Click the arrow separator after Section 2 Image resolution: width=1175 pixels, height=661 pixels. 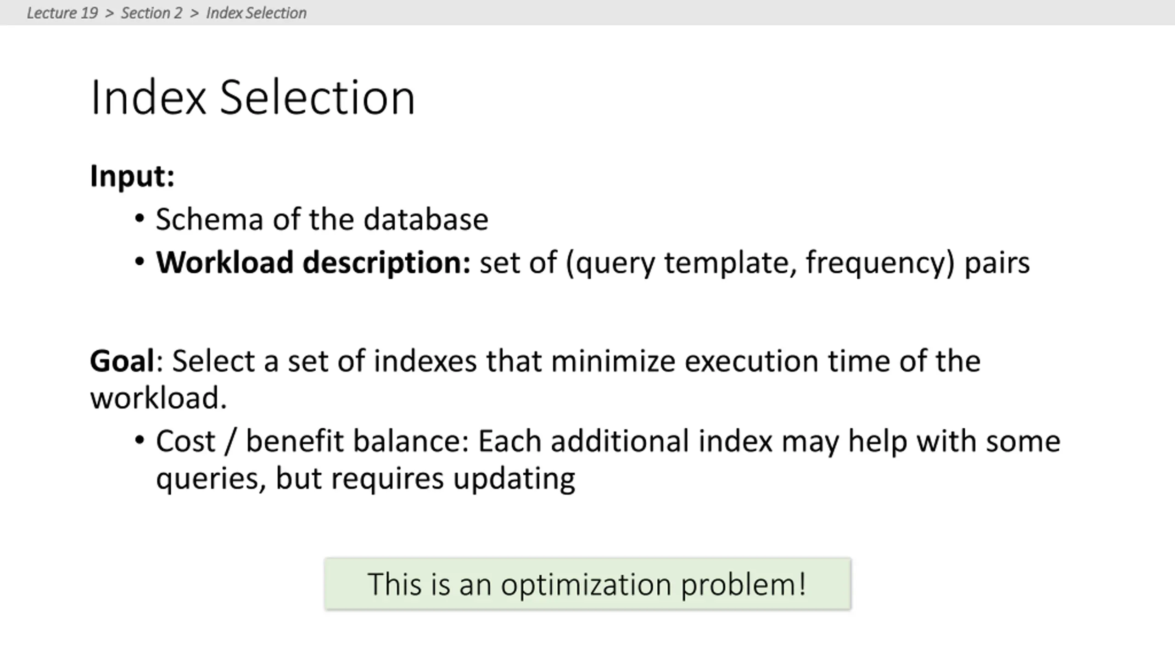[194, 13]
